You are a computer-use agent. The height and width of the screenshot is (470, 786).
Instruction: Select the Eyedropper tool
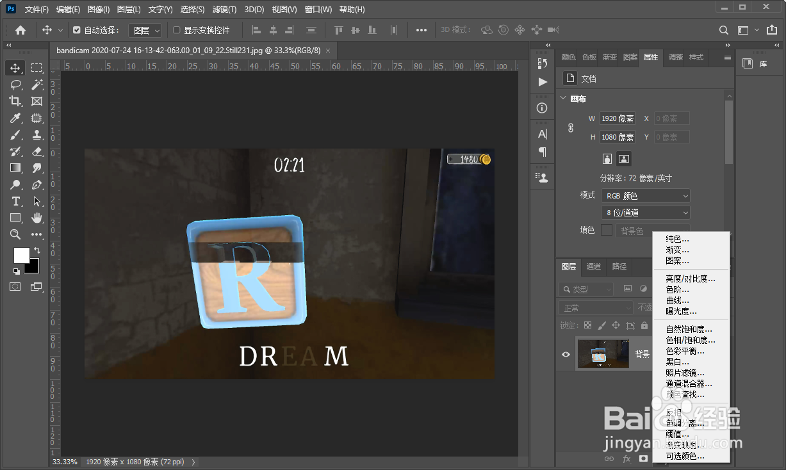[x=16, y=118]
